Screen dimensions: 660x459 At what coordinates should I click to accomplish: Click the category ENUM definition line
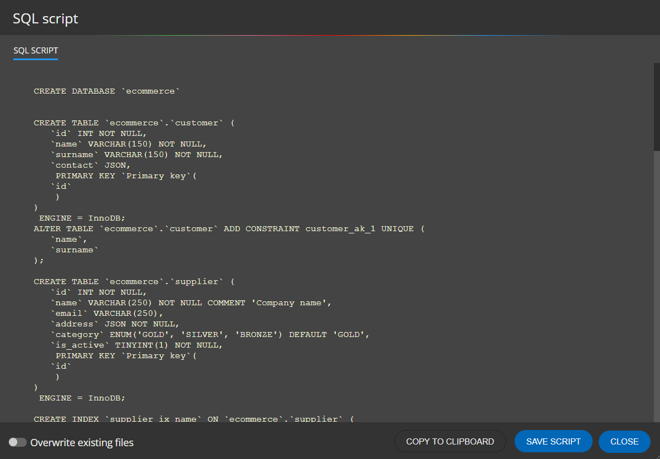coord(210,334)
